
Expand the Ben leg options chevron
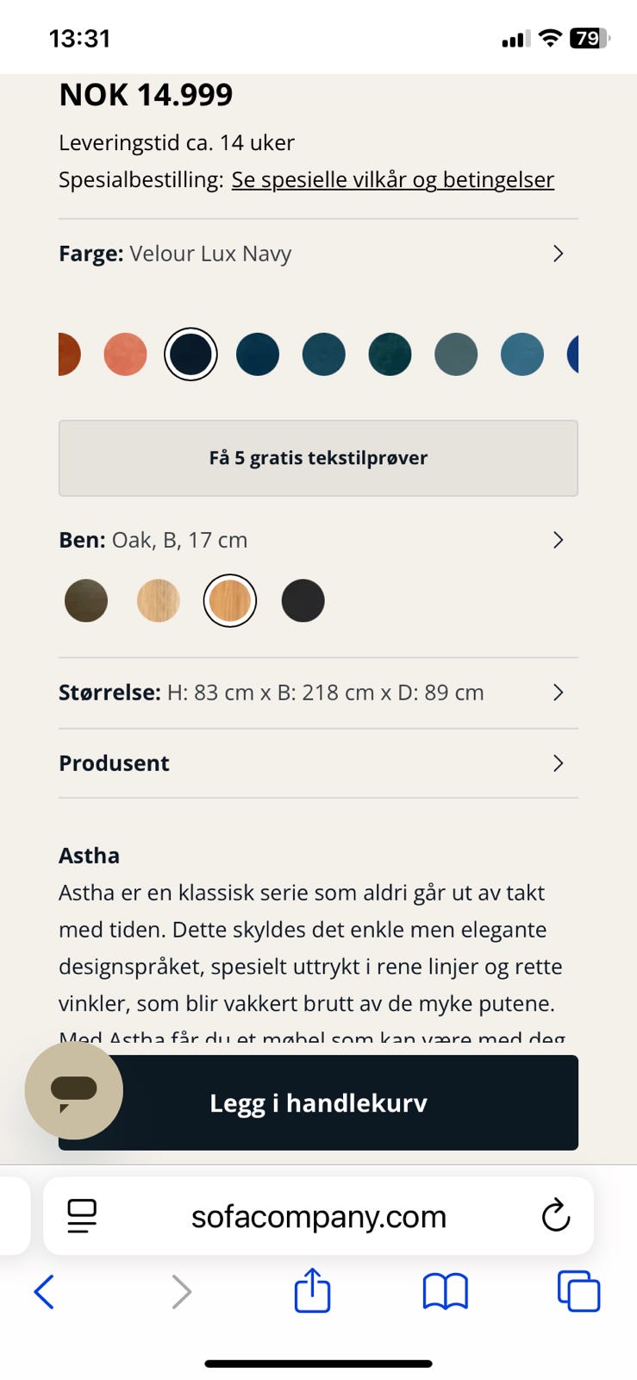coord(558,540)
